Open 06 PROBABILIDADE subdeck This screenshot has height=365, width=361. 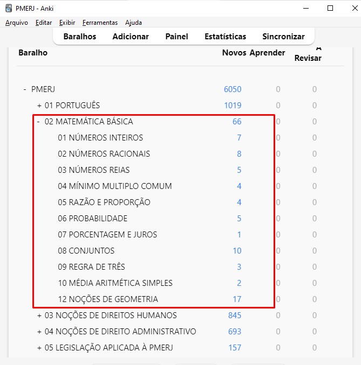93,219
